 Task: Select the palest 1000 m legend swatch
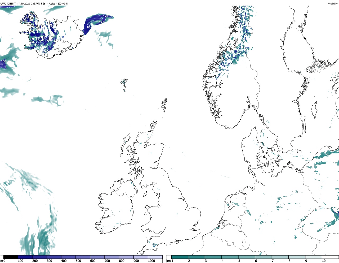coord(155,257)
